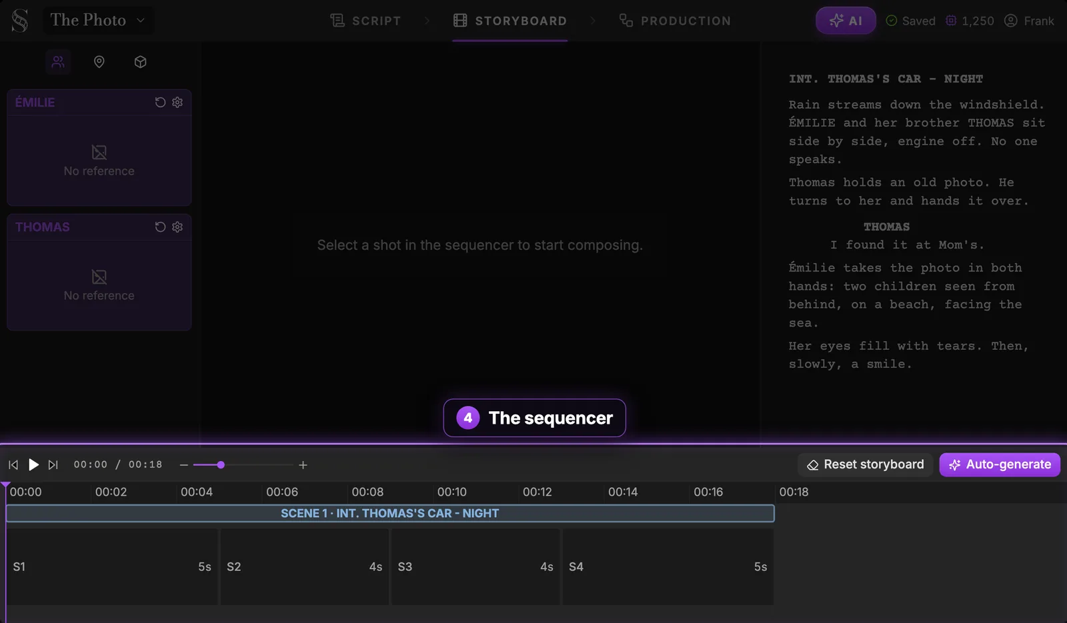Select shot S1 in the sequencer

(x=112, y=567)
